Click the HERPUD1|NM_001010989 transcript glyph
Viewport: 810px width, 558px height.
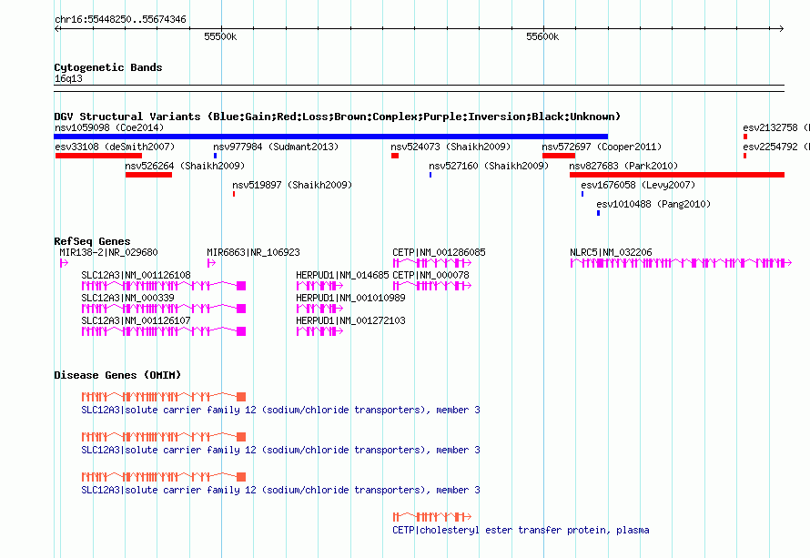319,309
